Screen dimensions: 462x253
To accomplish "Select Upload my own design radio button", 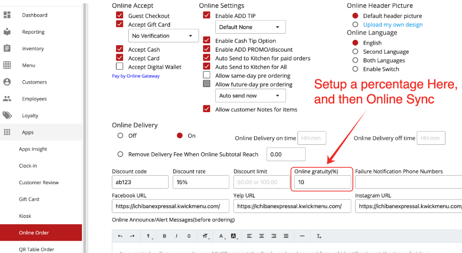I will (356, 24).
